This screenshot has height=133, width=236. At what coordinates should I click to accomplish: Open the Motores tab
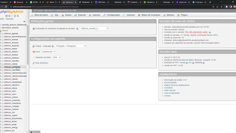[x=169, y=15]
